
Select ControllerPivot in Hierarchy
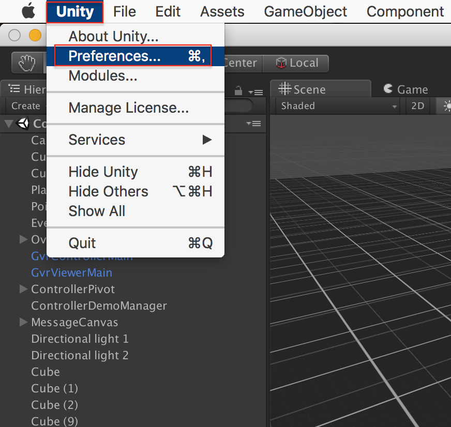[x=73, y=289]
